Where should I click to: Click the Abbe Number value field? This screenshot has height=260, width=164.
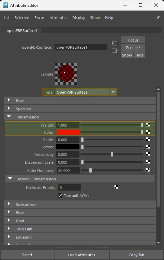[x=68, y=170]
